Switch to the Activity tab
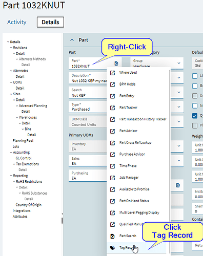Image resolution: width=203 pixels, height=256 pixels. pyautogui.click(x=17, y=22)
